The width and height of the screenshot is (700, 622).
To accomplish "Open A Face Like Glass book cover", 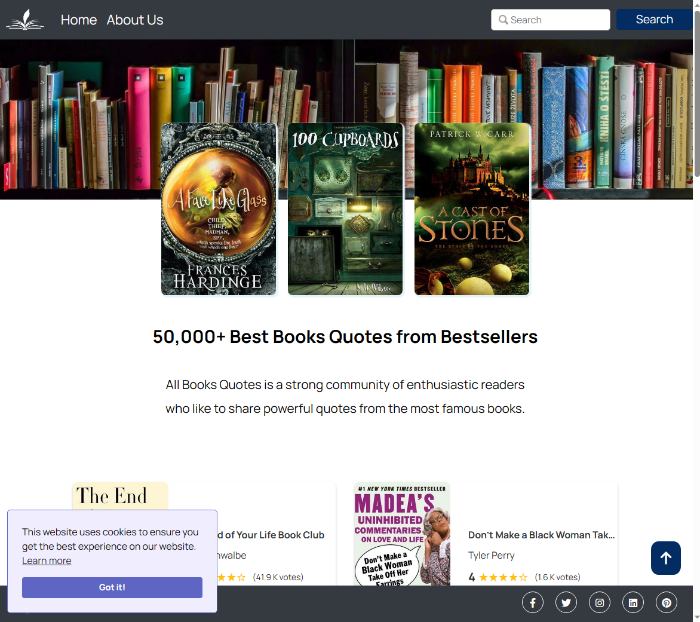I will (219, 209).
